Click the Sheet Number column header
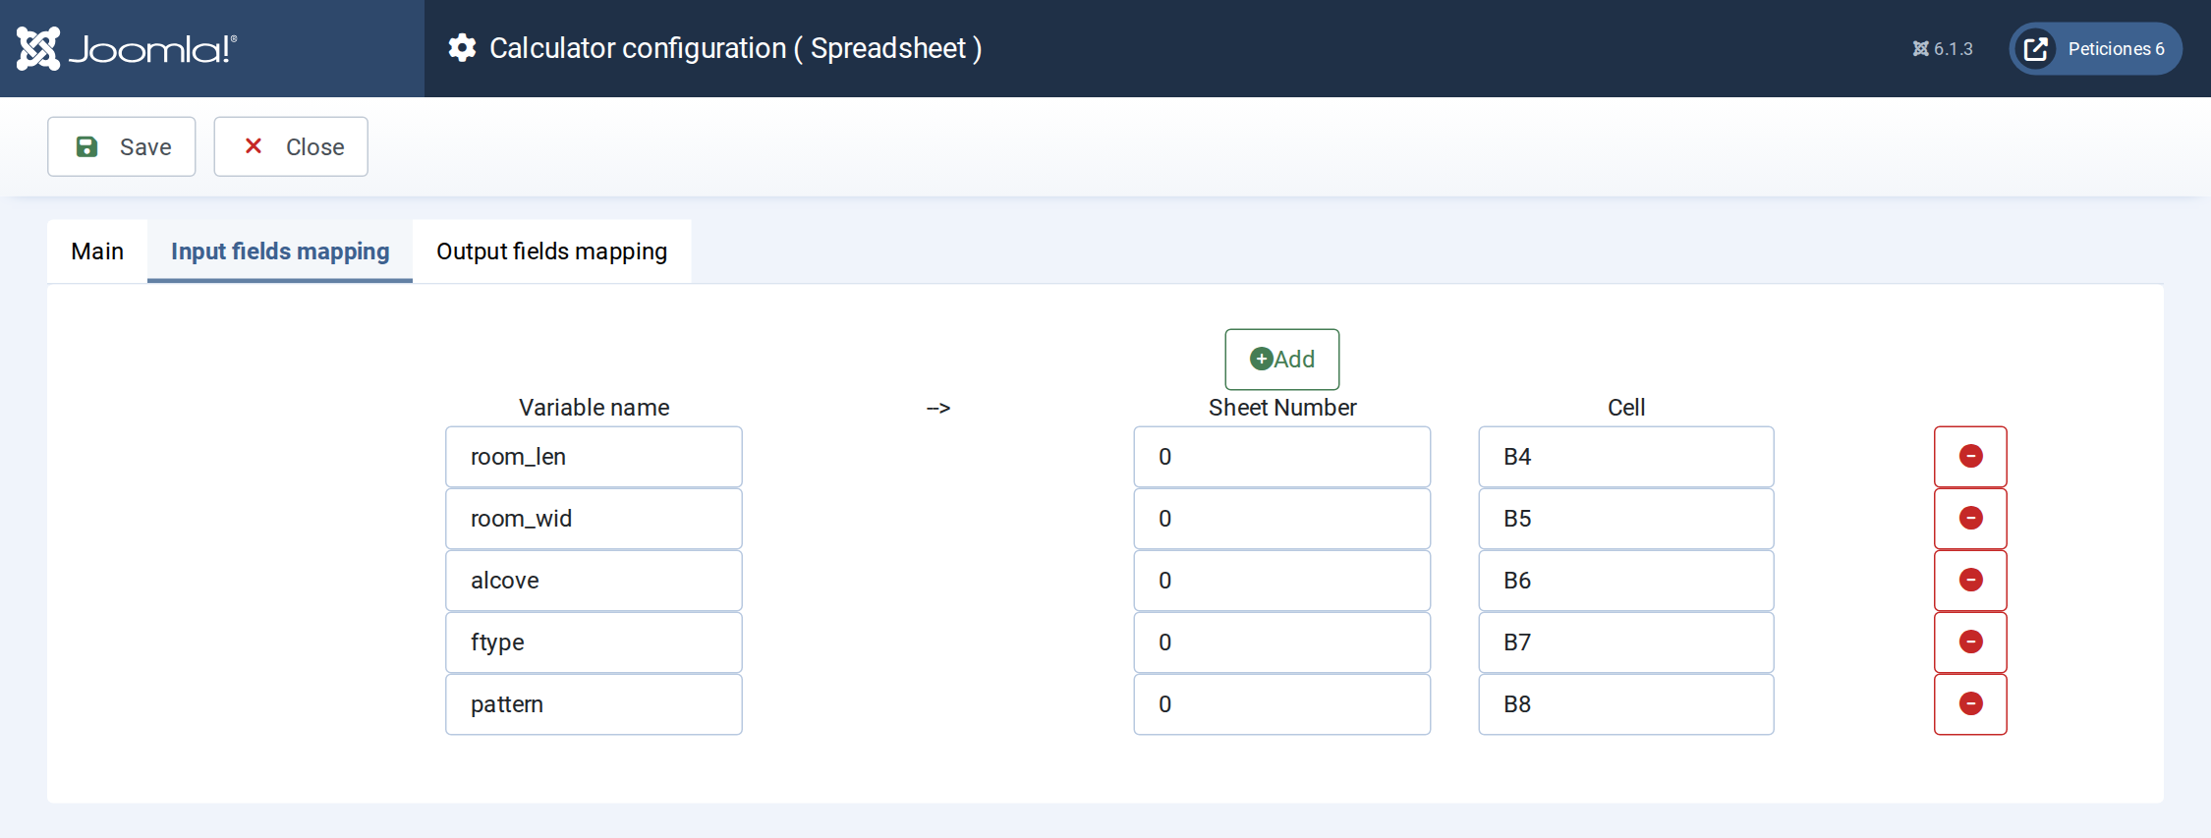The height and width of the screenshot is (838, 2211). [1282, 408]
